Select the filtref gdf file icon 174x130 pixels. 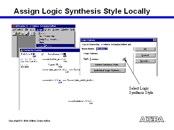point(34,54)
